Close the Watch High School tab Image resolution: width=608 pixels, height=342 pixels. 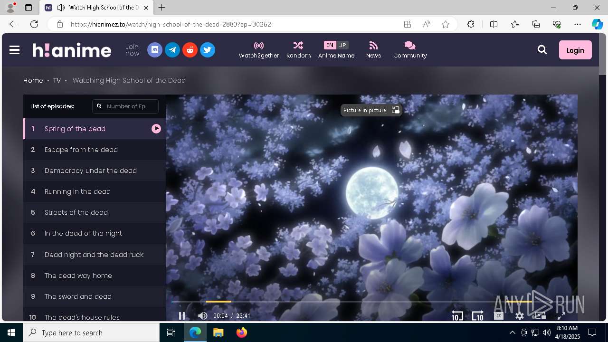146,8
